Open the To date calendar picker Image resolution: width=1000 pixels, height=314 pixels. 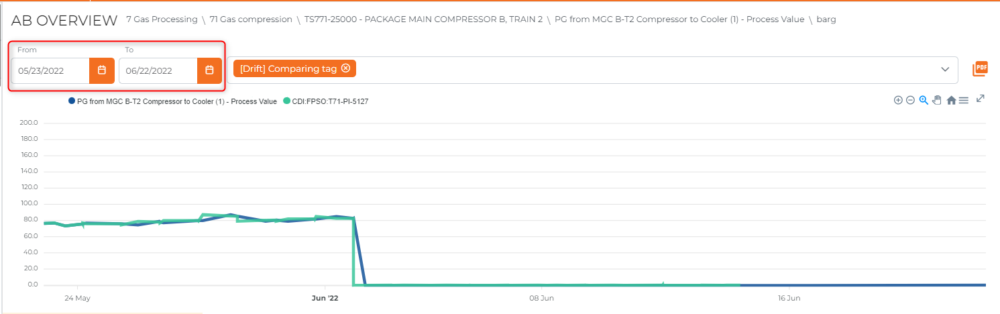tap(209, 70)
